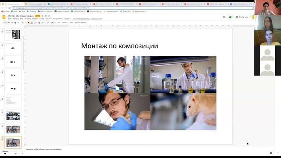Select the highlighted current slide thumbnail
Viewport: 281px width, 158px height.
point(13,142)
